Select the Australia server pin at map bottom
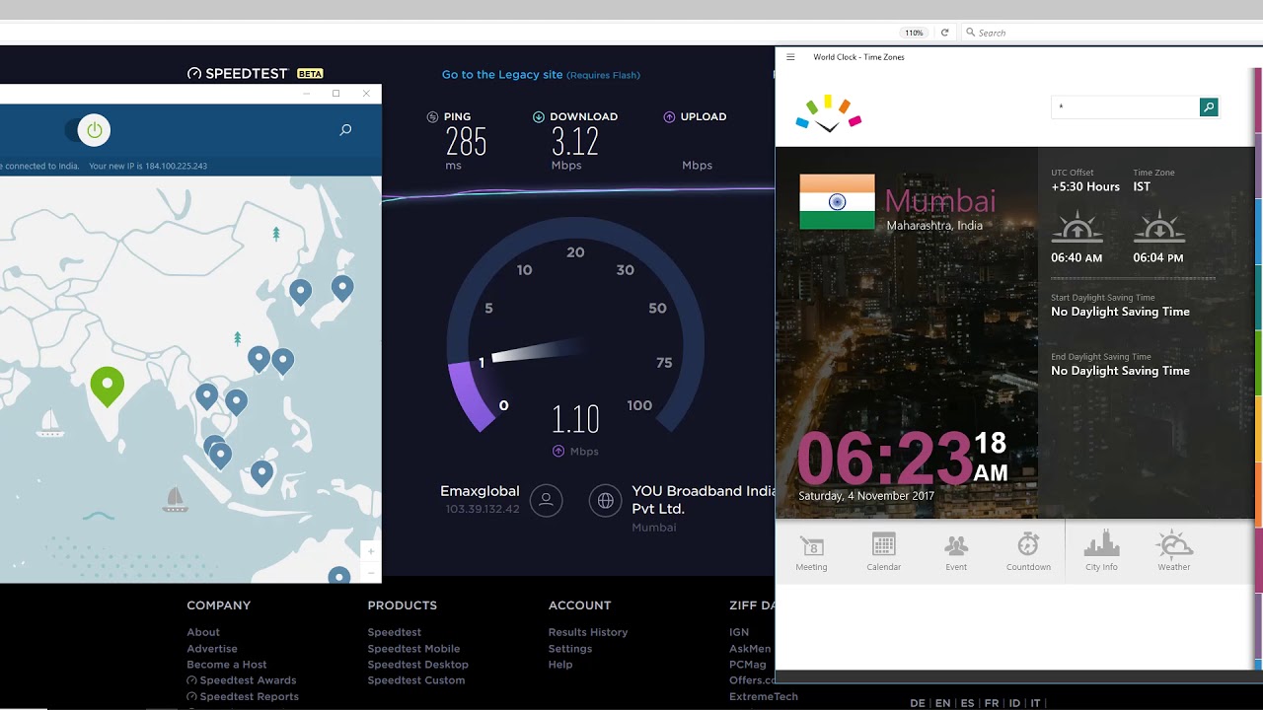The height and width of the screenshot is (710, 1263). coord(338,576)
